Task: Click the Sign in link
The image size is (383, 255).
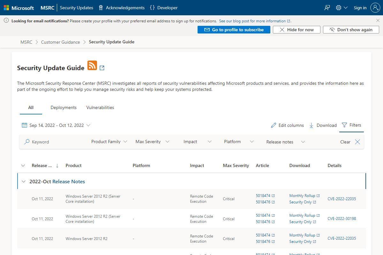Action: coord(360,8)
